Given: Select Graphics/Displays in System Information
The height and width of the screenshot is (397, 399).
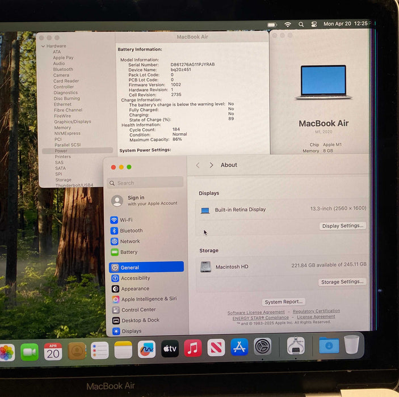Looking at the screenshot, I should pos(73,122).
